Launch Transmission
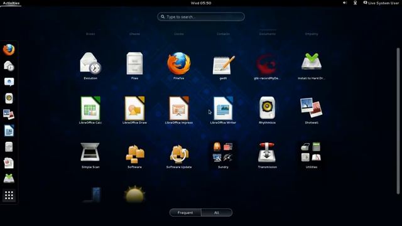The height and width of the screenshot is (226, 402). click(267, 155)
